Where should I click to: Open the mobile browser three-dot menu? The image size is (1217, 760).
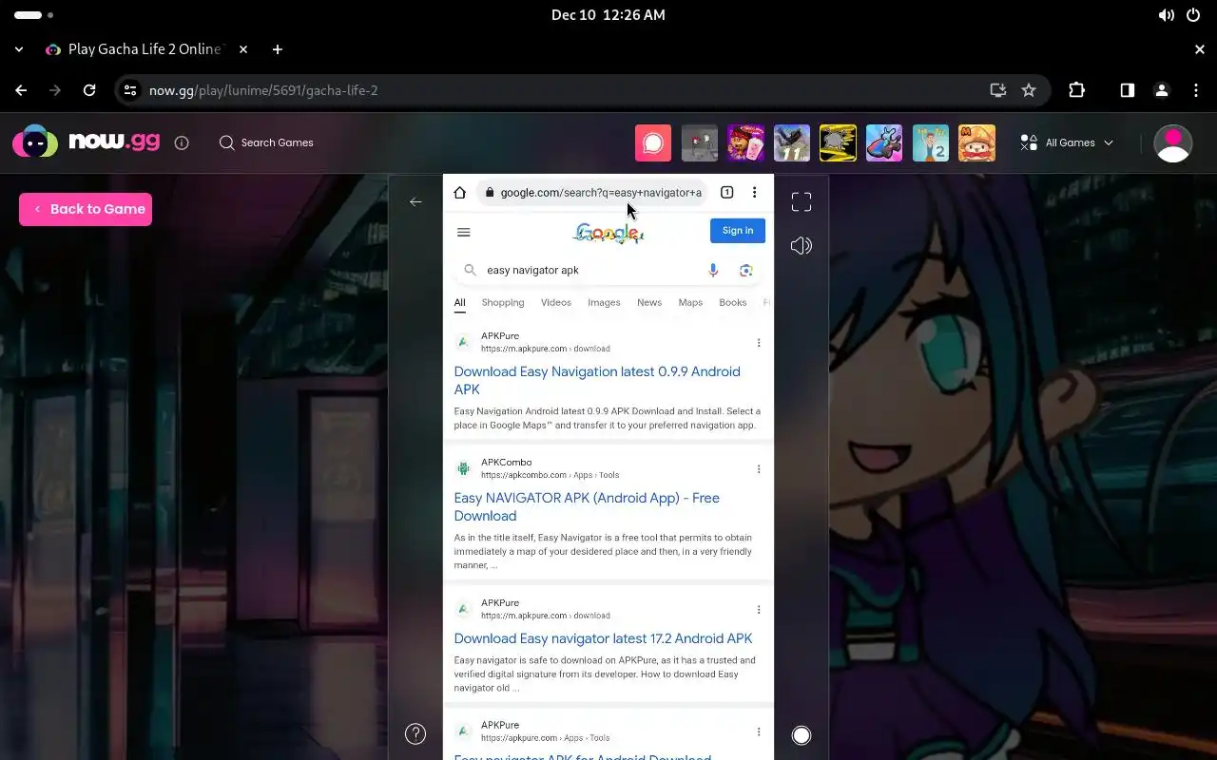pyautogui.click(x=755, y=192)
